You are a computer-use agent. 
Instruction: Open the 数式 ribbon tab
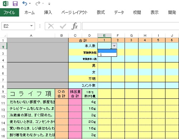(x=101, y=12)
